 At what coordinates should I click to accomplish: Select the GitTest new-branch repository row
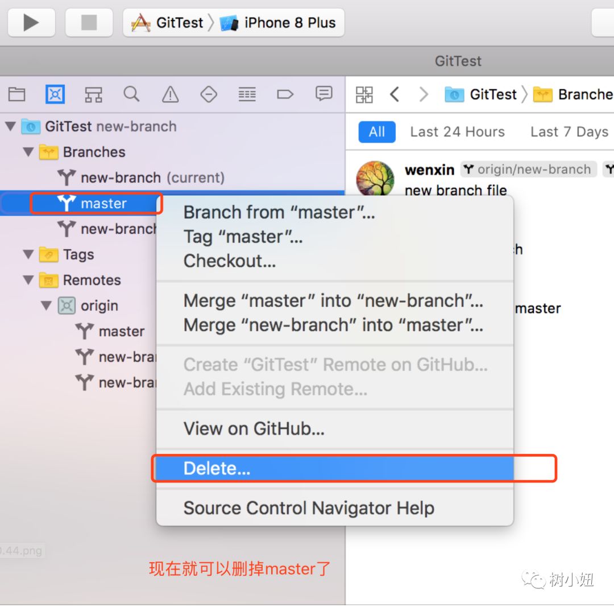(x=172, y=126)
